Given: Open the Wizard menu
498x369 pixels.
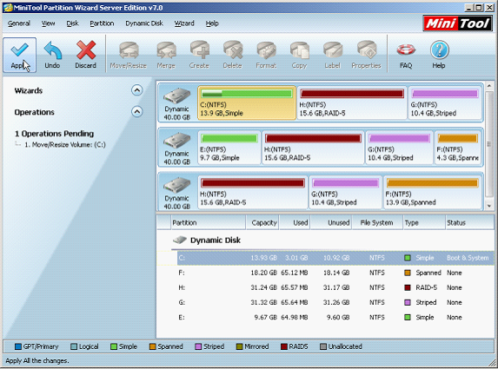Looking at the screenshot, I should (x=184, y=23).
